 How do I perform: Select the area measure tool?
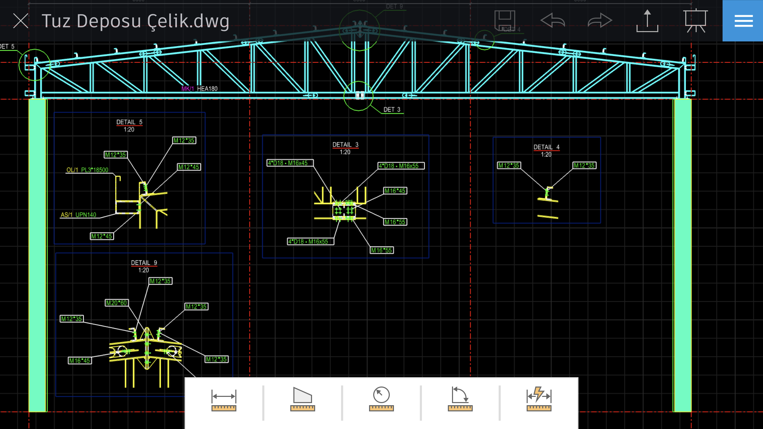[303, 399]
